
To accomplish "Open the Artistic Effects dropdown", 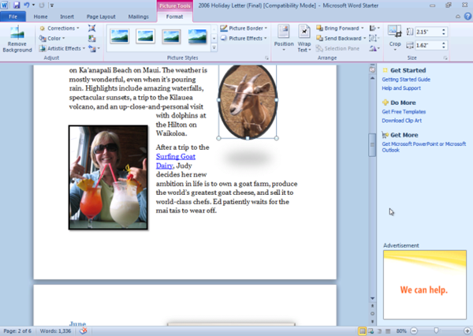I will pos(65,48).
